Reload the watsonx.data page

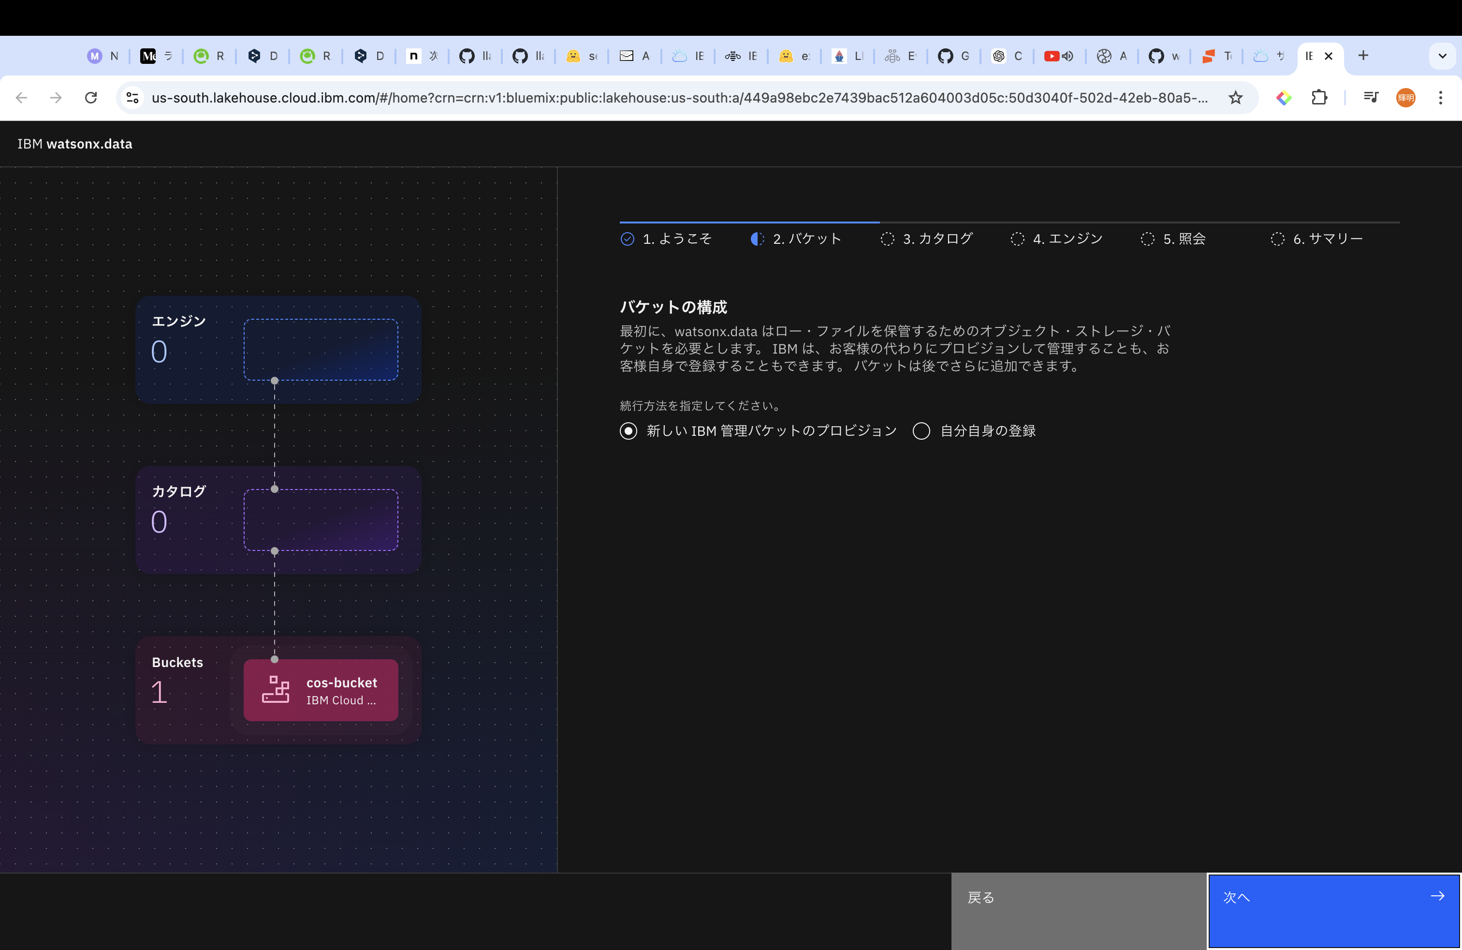pos(91,98)
